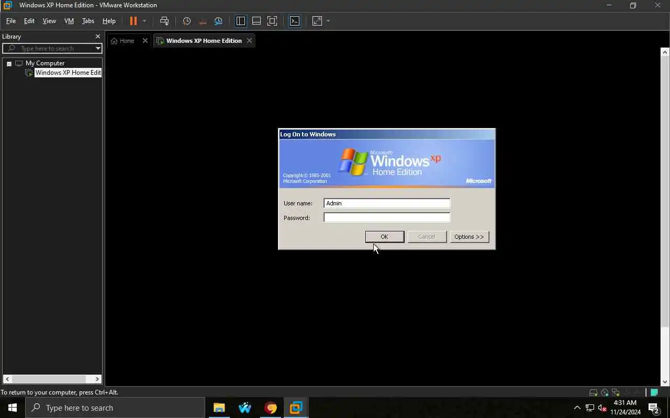Image resolution: width=670 pixels, height=418 pixels.
Task: Click the VMware app icon in title bar
Action: pyautogui.click(x=7, y=5)
